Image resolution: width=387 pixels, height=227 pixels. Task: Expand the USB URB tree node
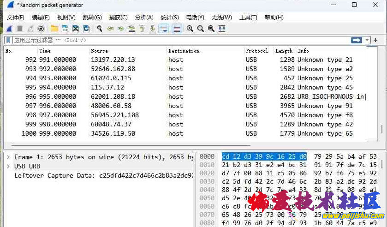tap(8, 166)
